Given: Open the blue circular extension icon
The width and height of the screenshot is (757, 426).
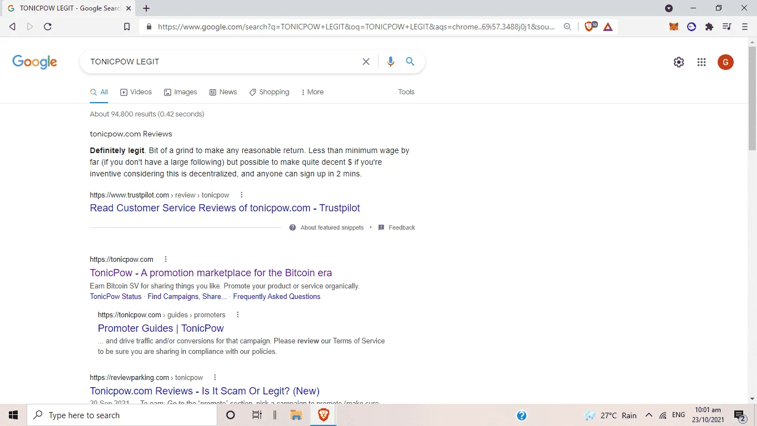Looking at the screenshot, I should 692,27.
